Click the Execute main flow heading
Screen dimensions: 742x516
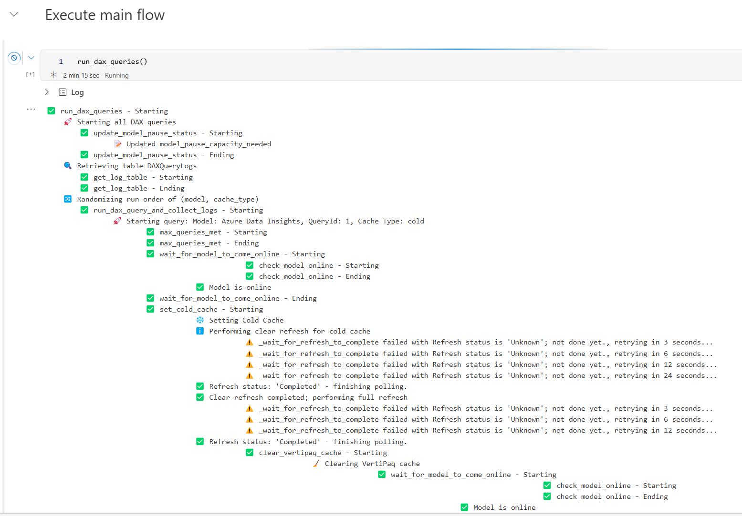(105, 15)
